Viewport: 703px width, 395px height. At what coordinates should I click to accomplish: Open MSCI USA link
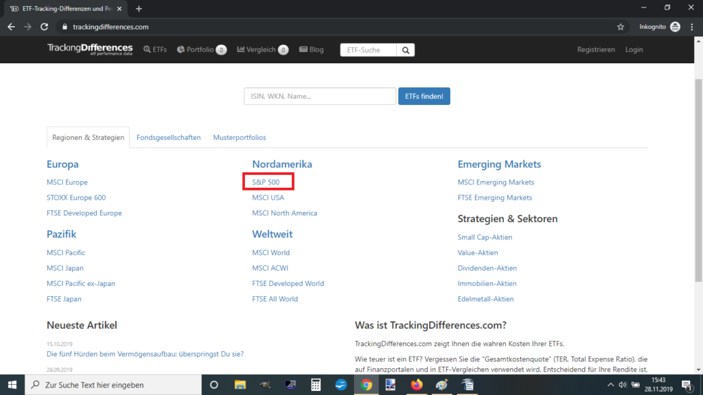point(268,197)
